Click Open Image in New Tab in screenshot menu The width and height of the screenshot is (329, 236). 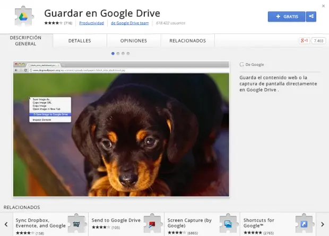[46, 109]
